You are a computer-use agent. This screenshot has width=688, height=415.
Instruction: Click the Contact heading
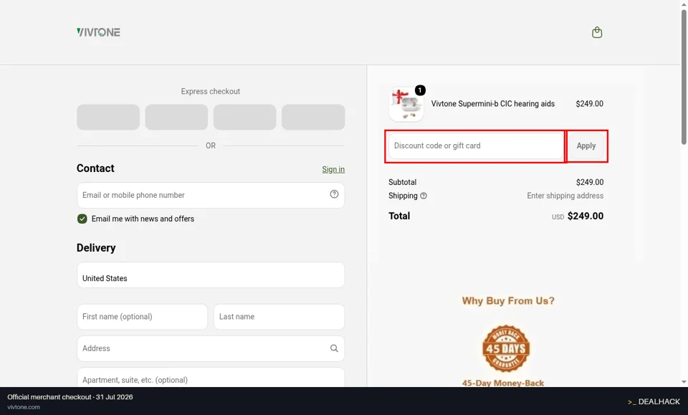[x=95, y=168]
